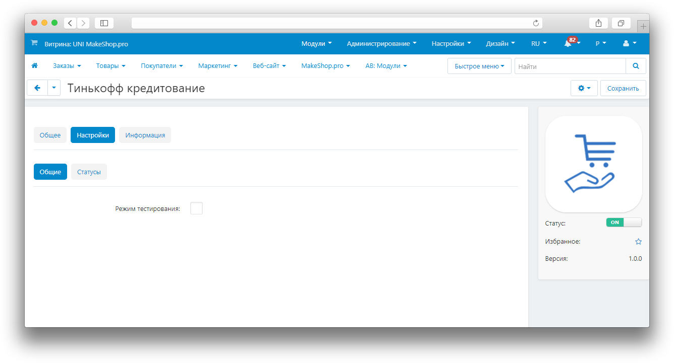The width and height of the screenshot is (674, 363).
Task: Open the notifications bell icon
Action: click(568, 44)
